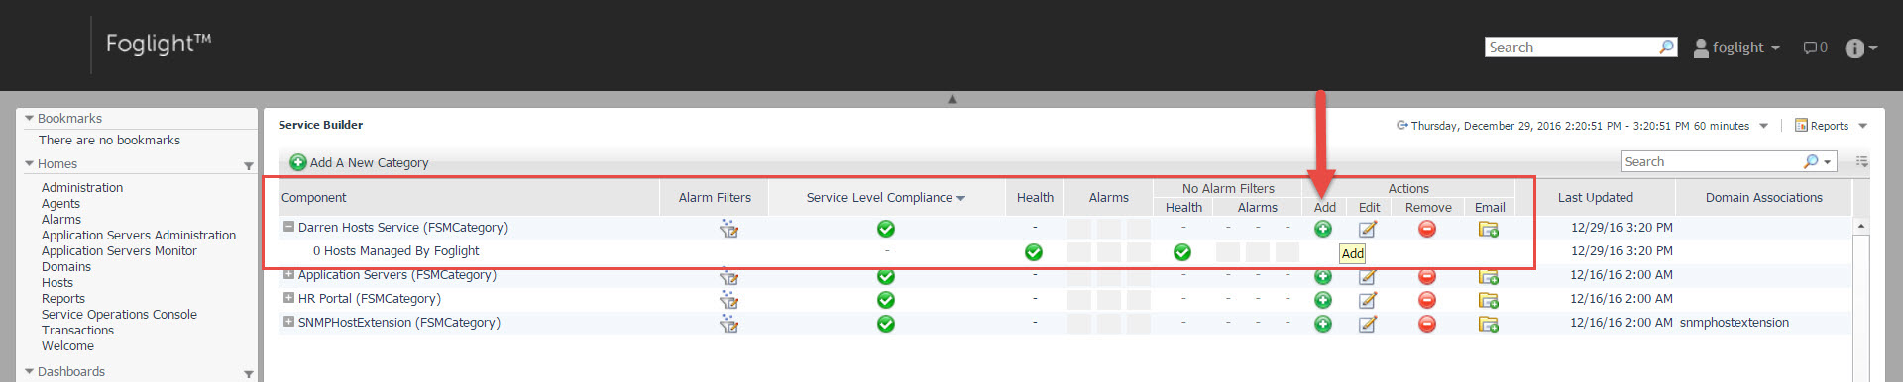Open the foglight user dropdown arrow
Viewport: 1903px width, 382px height.
(1775, 48)
